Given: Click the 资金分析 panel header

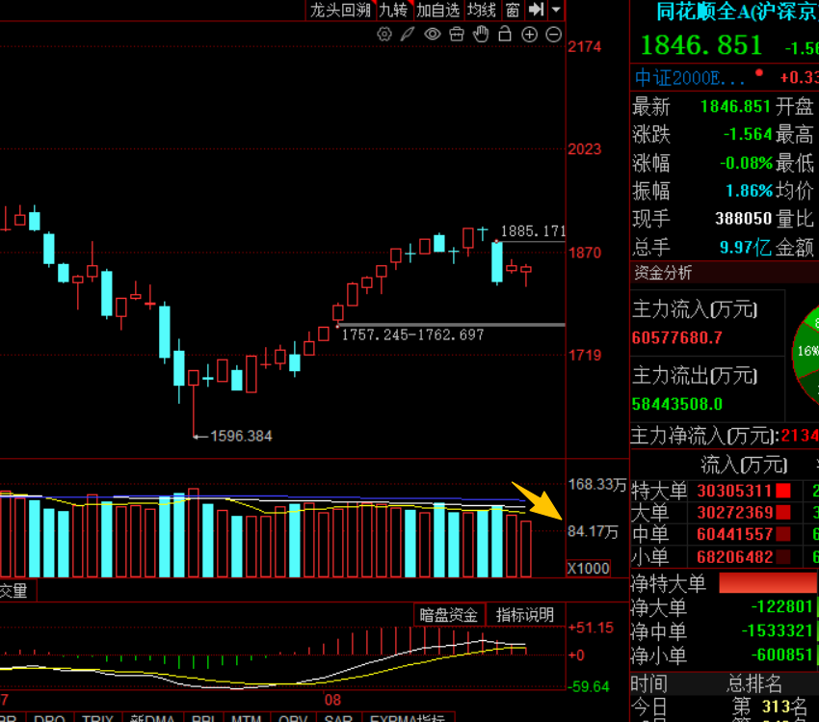Looking at the screenshot, I should click(x=725, y=273).
